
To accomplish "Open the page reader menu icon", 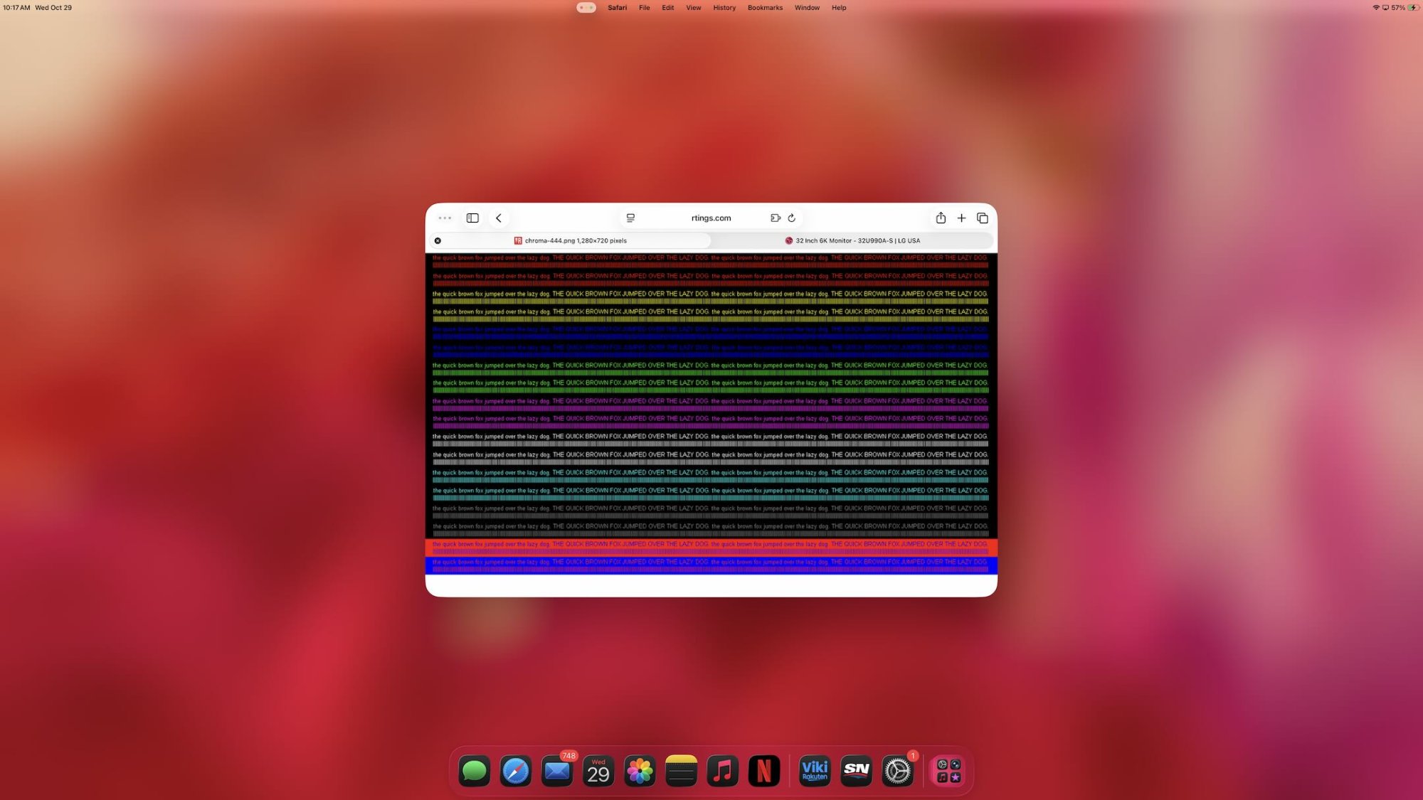I will [630, 218].
